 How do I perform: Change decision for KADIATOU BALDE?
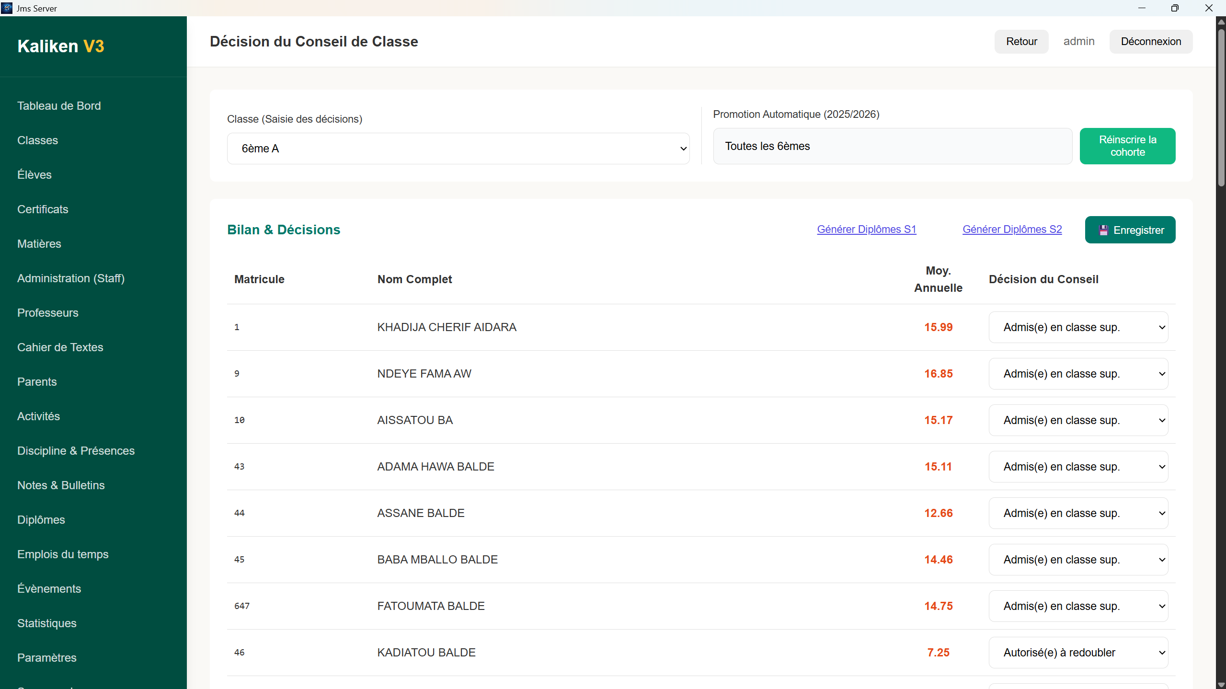(1078, 653)
